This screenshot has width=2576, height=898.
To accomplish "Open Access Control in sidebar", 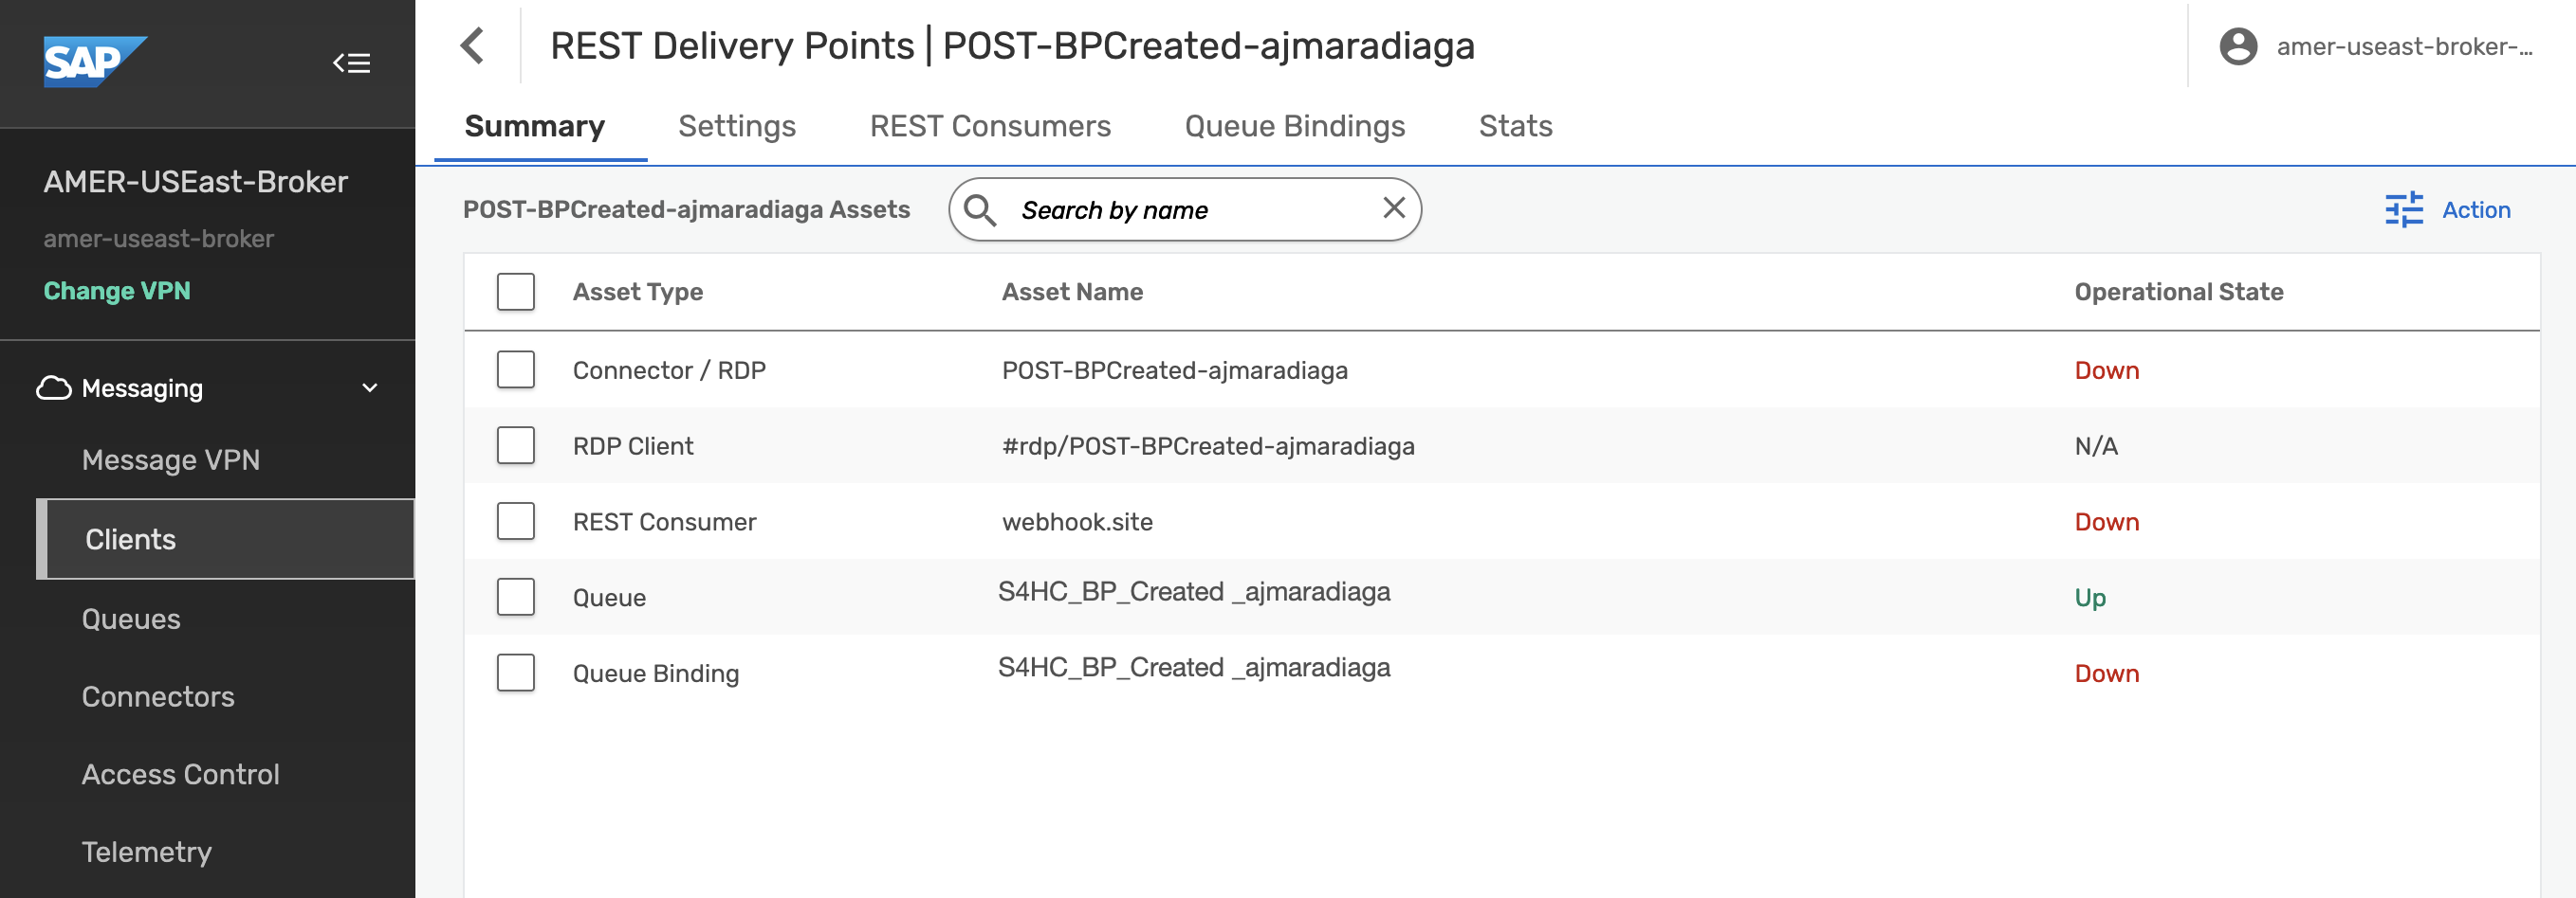I will 181,775.
